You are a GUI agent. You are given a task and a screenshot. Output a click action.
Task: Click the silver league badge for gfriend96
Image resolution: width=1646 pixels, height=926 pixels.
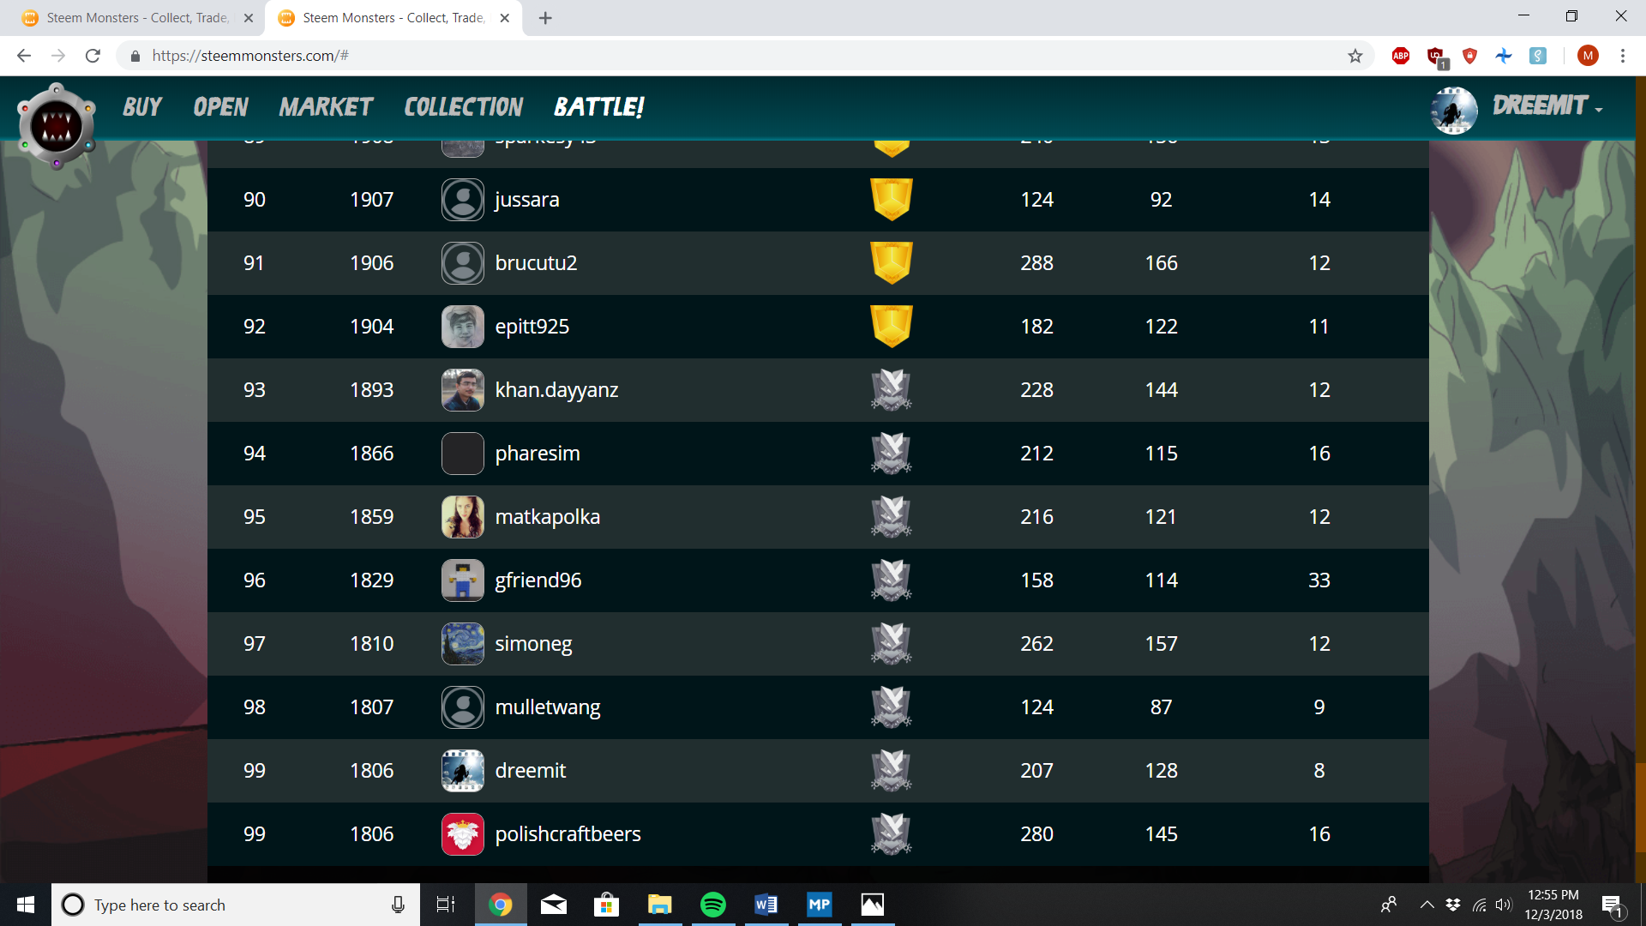[892, 580]
